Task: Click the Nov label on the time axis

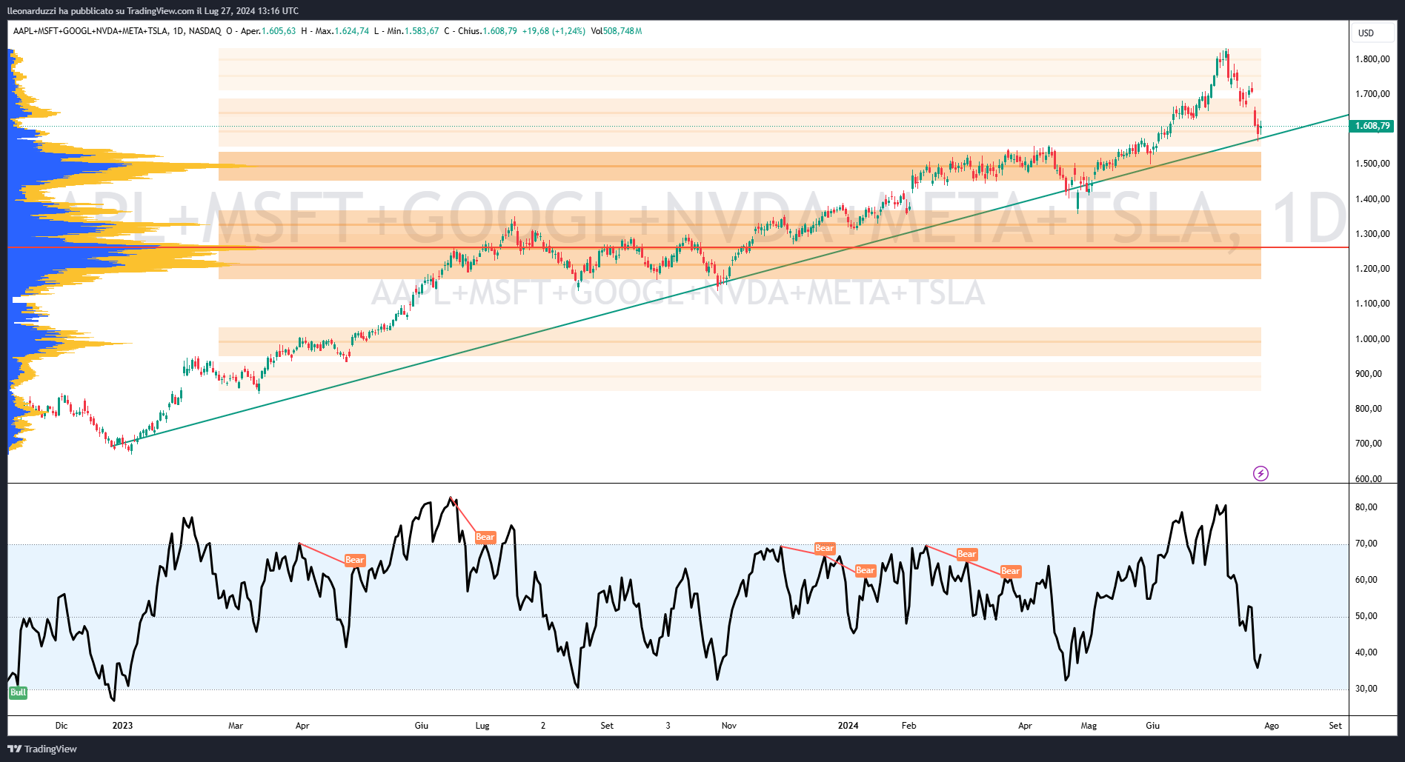Action: [x=729, y=726]
